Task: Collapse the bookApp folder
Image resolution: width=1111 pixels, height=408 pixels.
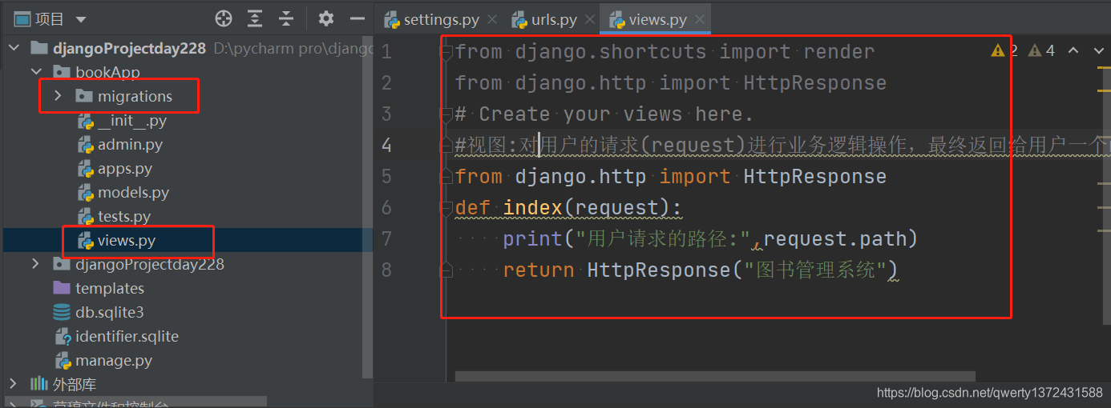Action: pyautogui.click(x=36, y=72)
